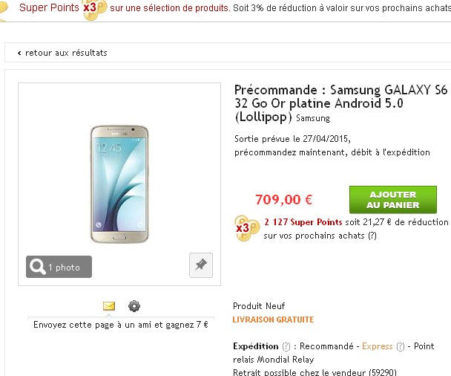
Task: Click the 'Samsung' brand link beside the title
Action: point(313,118)
